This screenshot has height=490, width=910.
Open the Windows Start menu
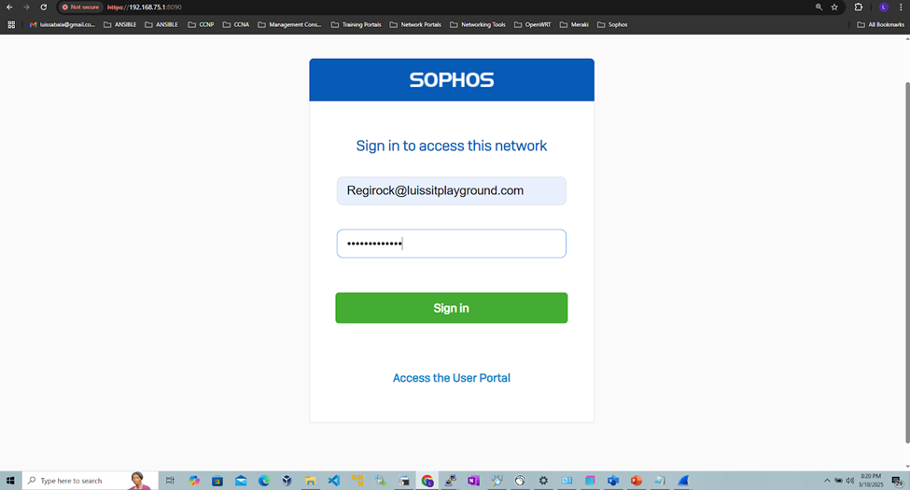click(10, 480)
